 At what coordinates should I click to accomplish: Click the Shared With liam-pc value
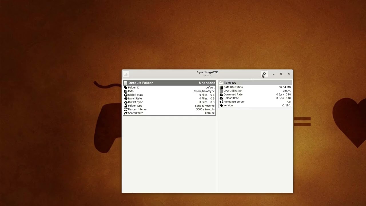coord(210,113)
